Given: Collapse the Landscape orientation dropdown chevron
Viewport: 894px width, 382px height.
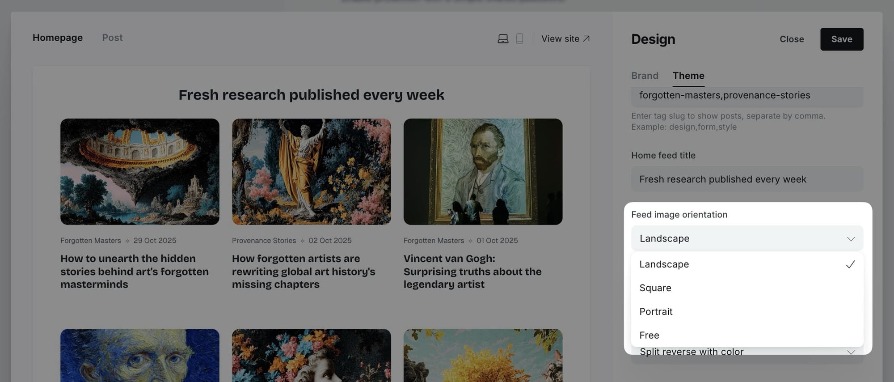Looking at the screenshot, I should 851,239.
